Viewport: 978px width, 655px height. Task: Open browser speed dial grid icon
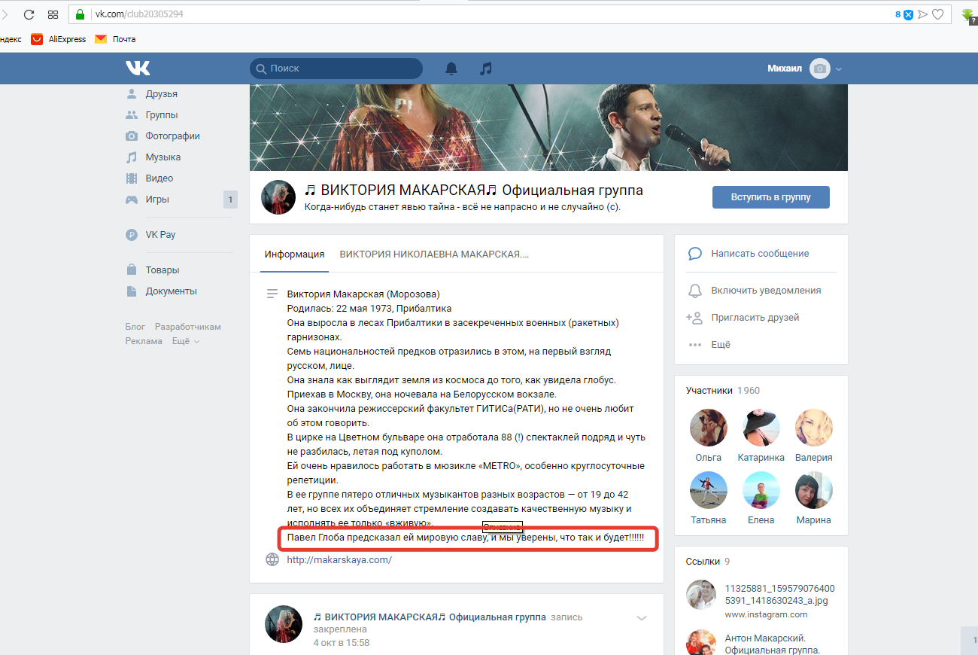pyautogui.click(x=53, y=14)
